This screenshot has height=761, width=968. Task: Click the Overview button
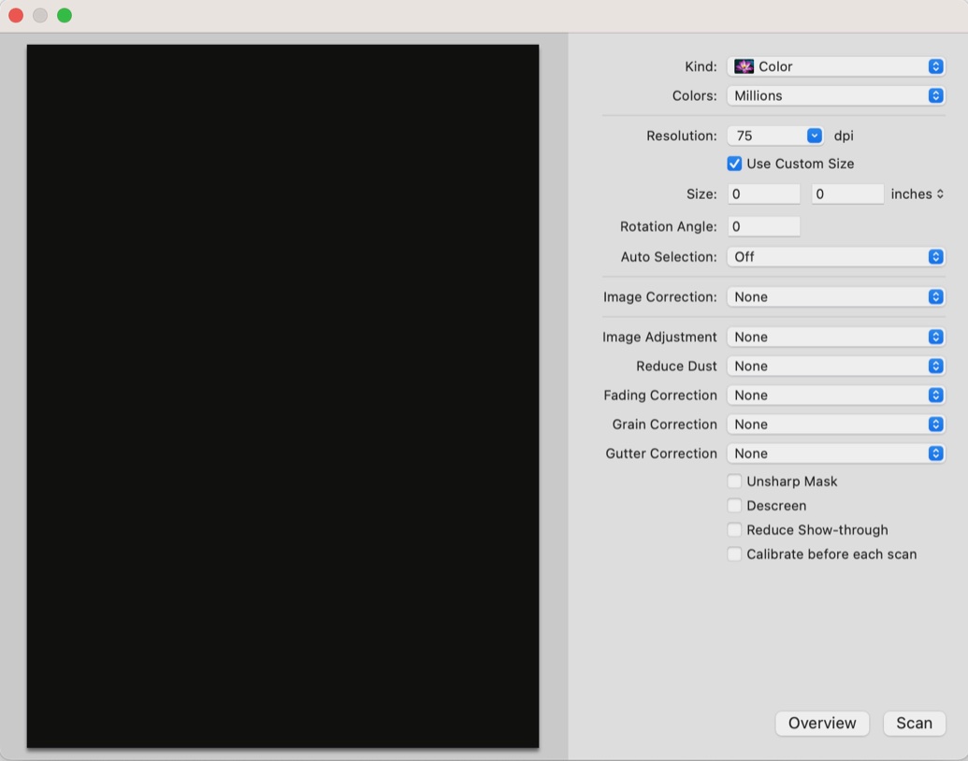click(x=822, y=724)
